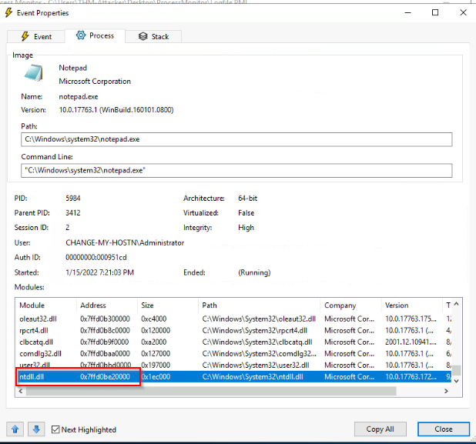Click the name notepad.exe text

point(79,97)
